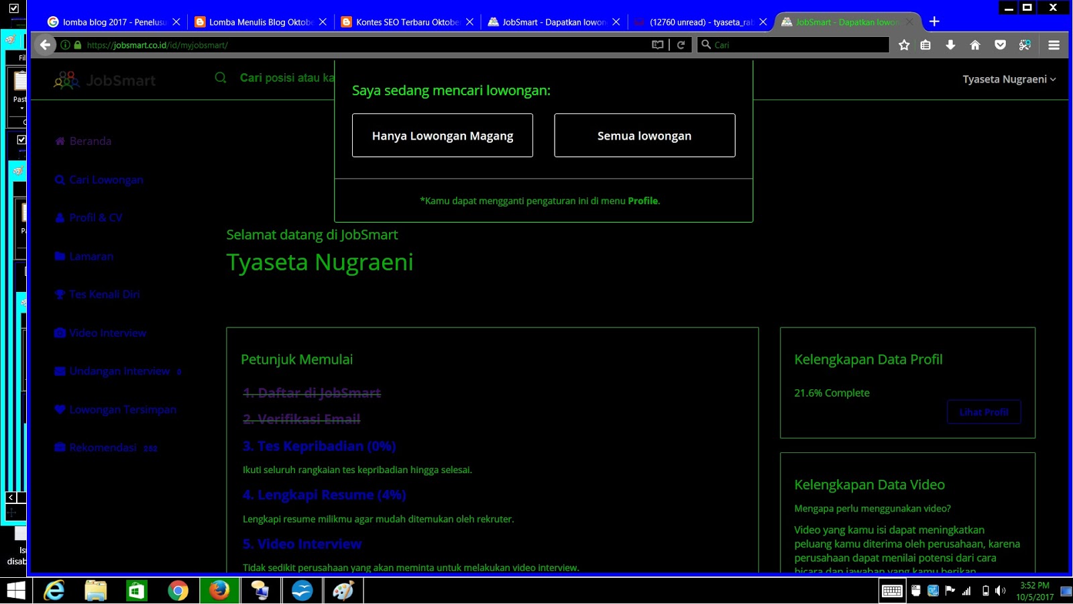Show bookmarks list from the toolbar
Screen dimensions: 1073x604
[x=925, y=45]
